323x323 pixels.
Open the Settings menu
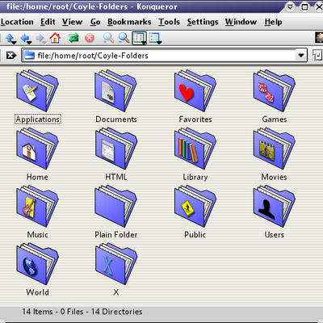(203, 22)
